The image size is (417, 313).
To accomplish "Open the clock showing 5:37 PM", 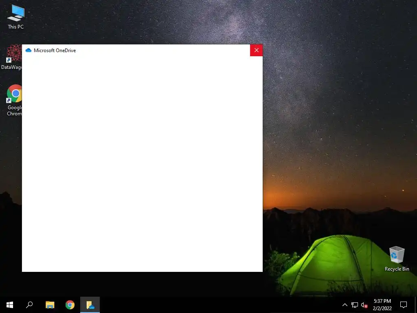I will coord(382,305).
